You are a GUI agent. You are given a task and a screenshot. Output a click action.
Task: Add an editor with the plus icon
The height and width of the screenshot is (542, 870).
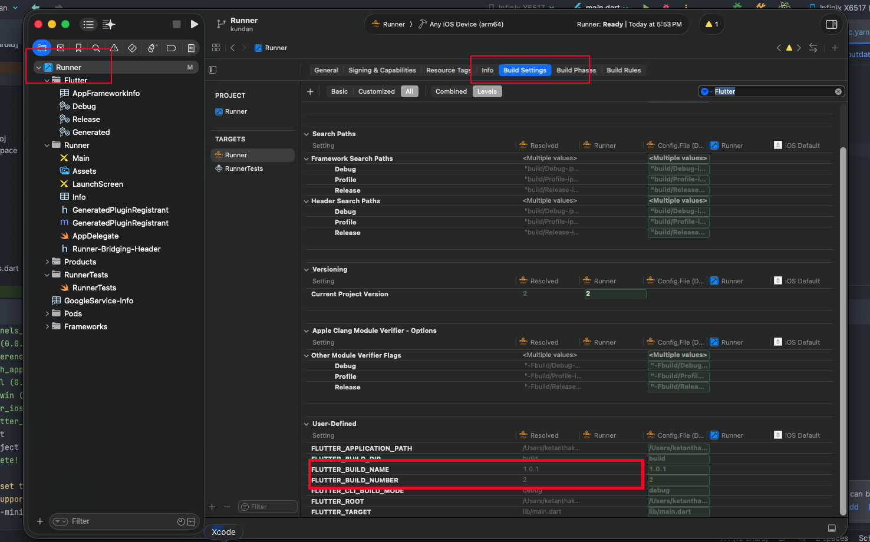[x=835, y=48]
